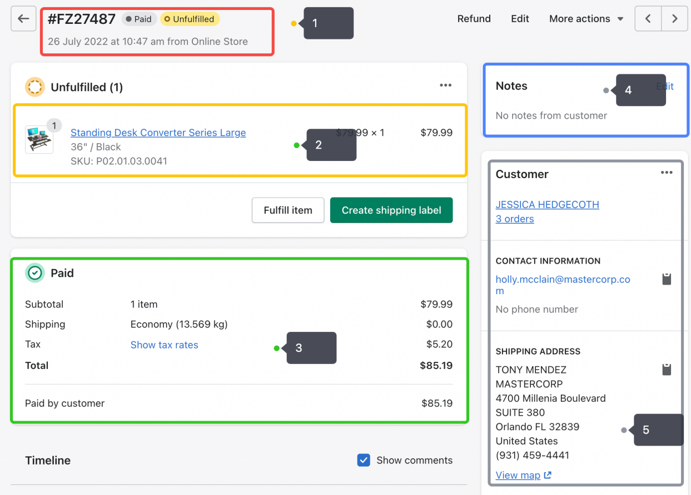Click the standing desk product thumbnail
The width and height of the screenshot is (691, 495).
tap(39, 139)
